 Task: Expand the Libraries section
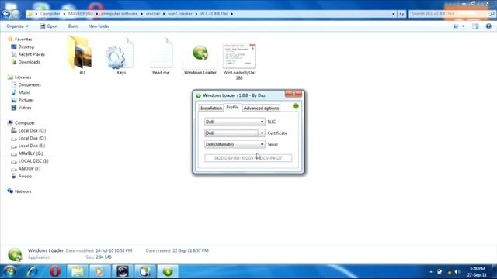click(x=23, y=77)
